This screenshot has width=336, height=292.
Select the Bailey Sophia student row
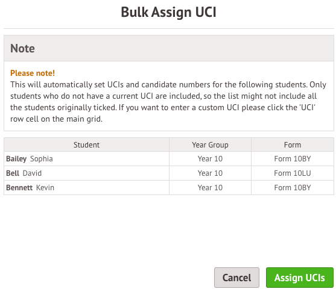169,159
